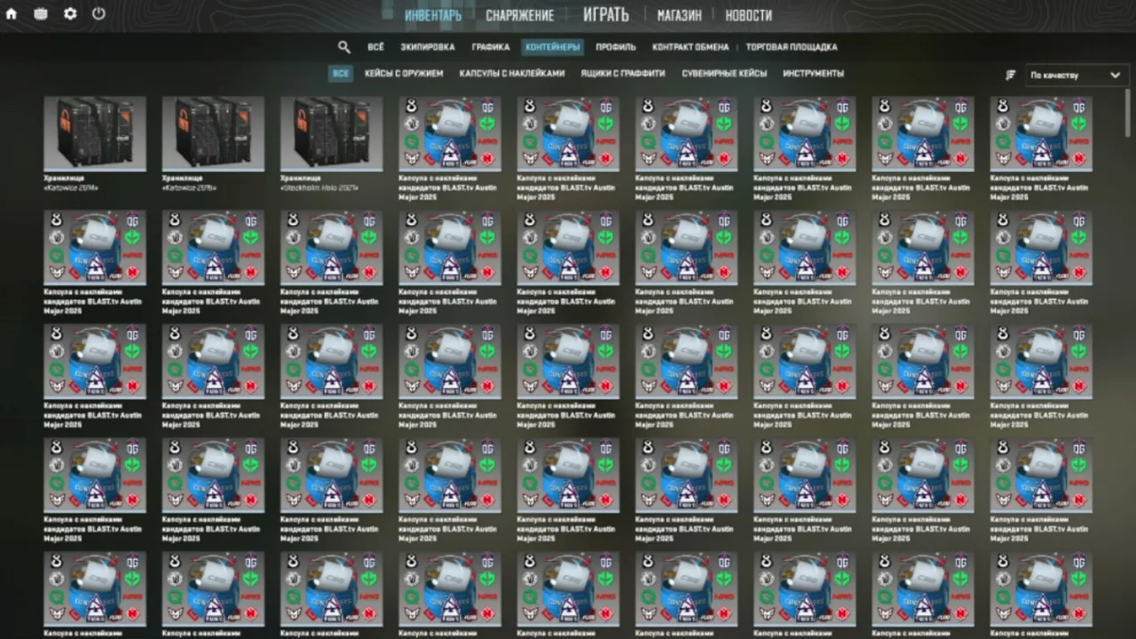
Task: Filter by КЕЙСЫ С ОРУЖИЕМ
Action: (404, 74)
